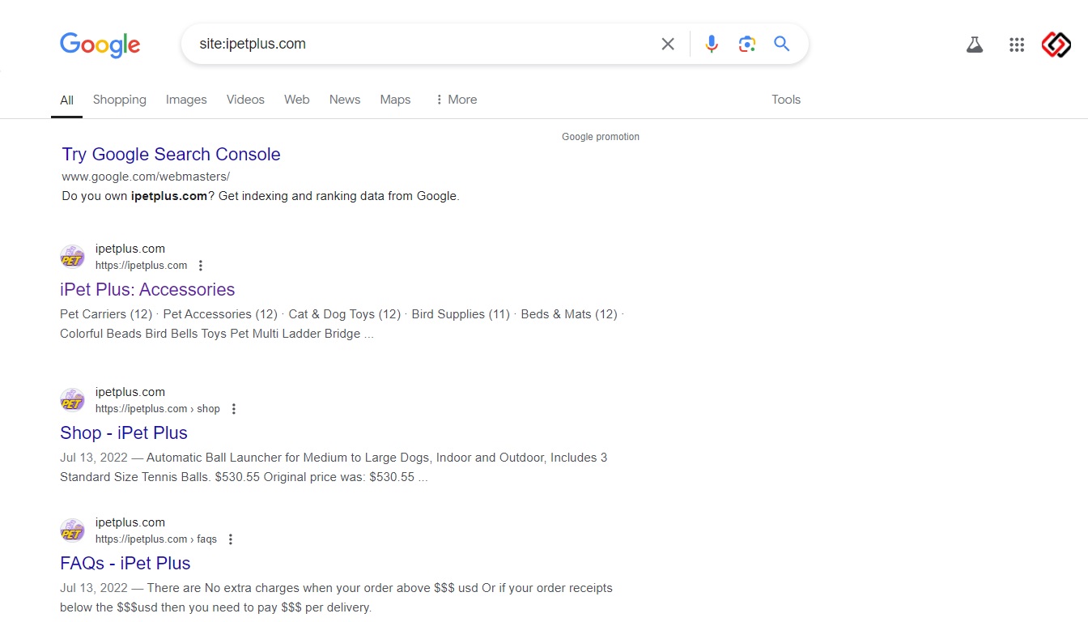Open the Google account profile avatar
The image size is (1088, 622).
click(x=1056, y=45)
